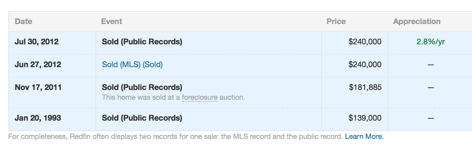
Task: Open the Learn More link
Action: (x=364, y=137)
